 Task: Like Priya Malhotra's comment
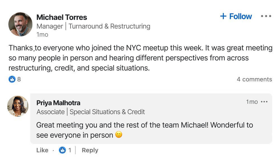pyautogui.click(x=42, y=150)
